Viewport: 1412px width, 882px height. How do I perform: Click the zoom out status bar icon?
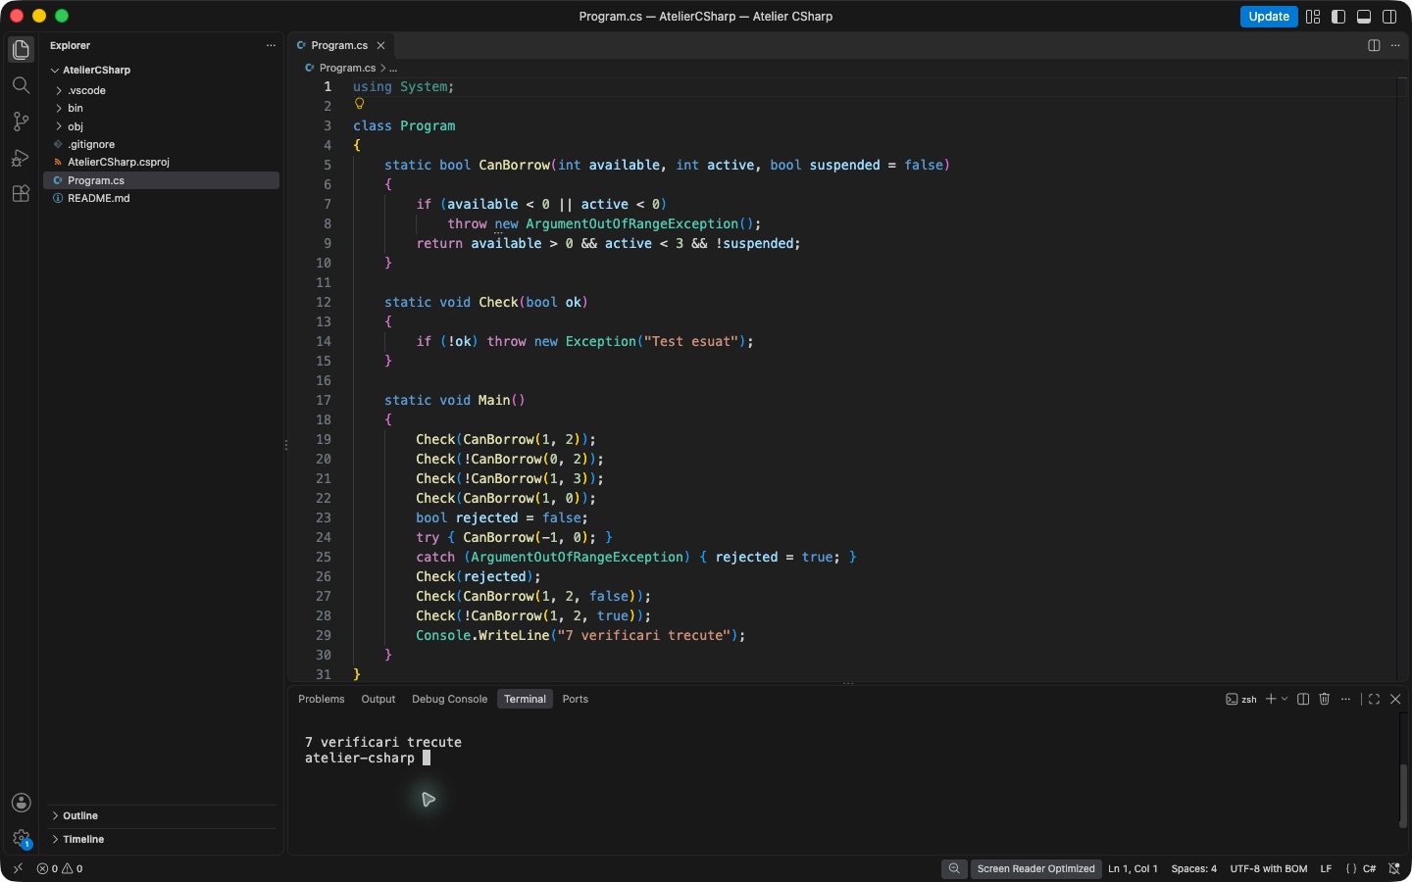(954, 868)
